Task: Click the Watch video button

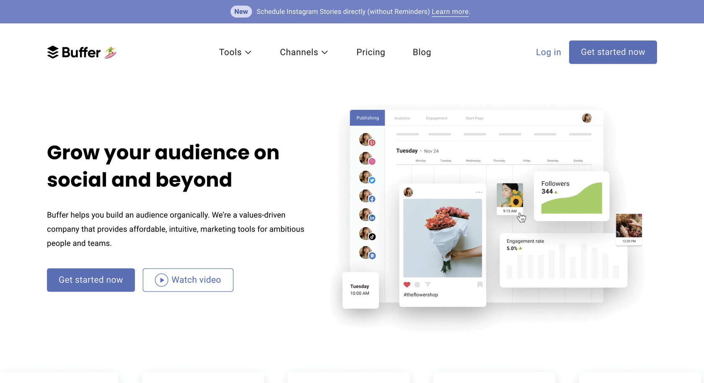Action: [188, 280]
